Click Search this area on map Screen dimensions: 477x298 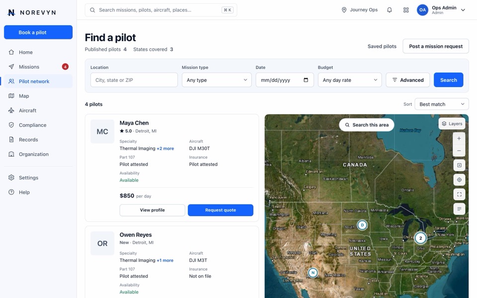[x=367, y=125]
